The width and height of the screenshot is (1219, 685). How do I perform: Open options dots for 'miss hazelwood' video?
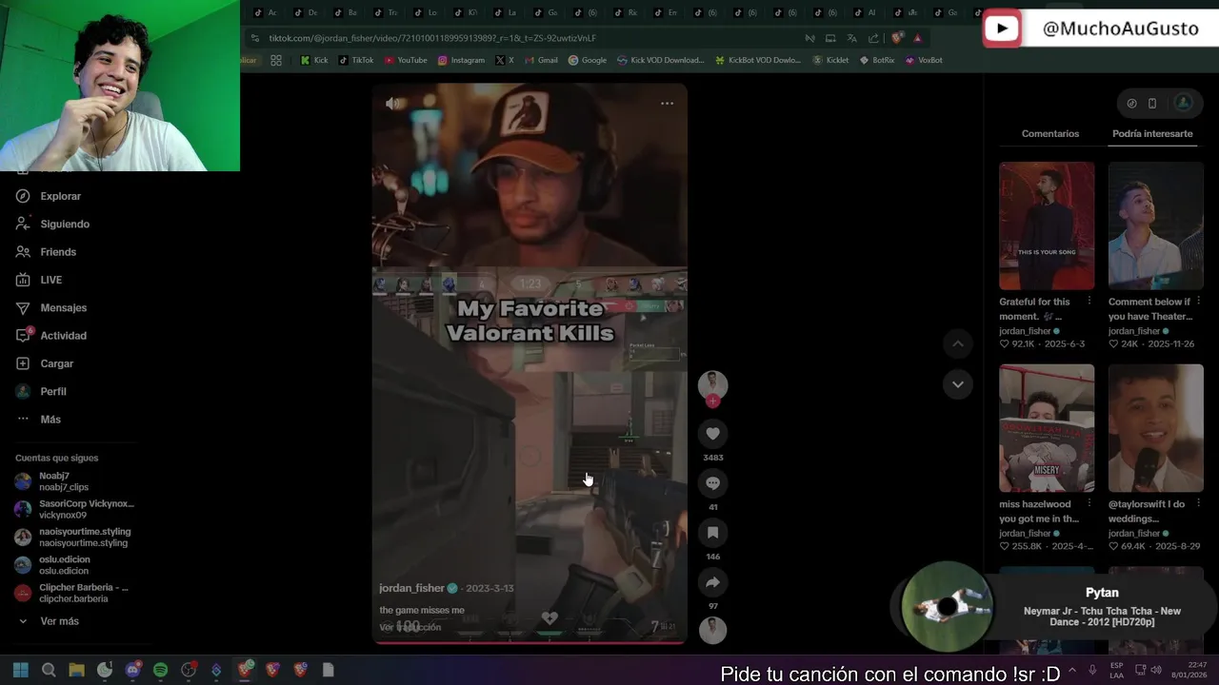tap(1089, 504)
